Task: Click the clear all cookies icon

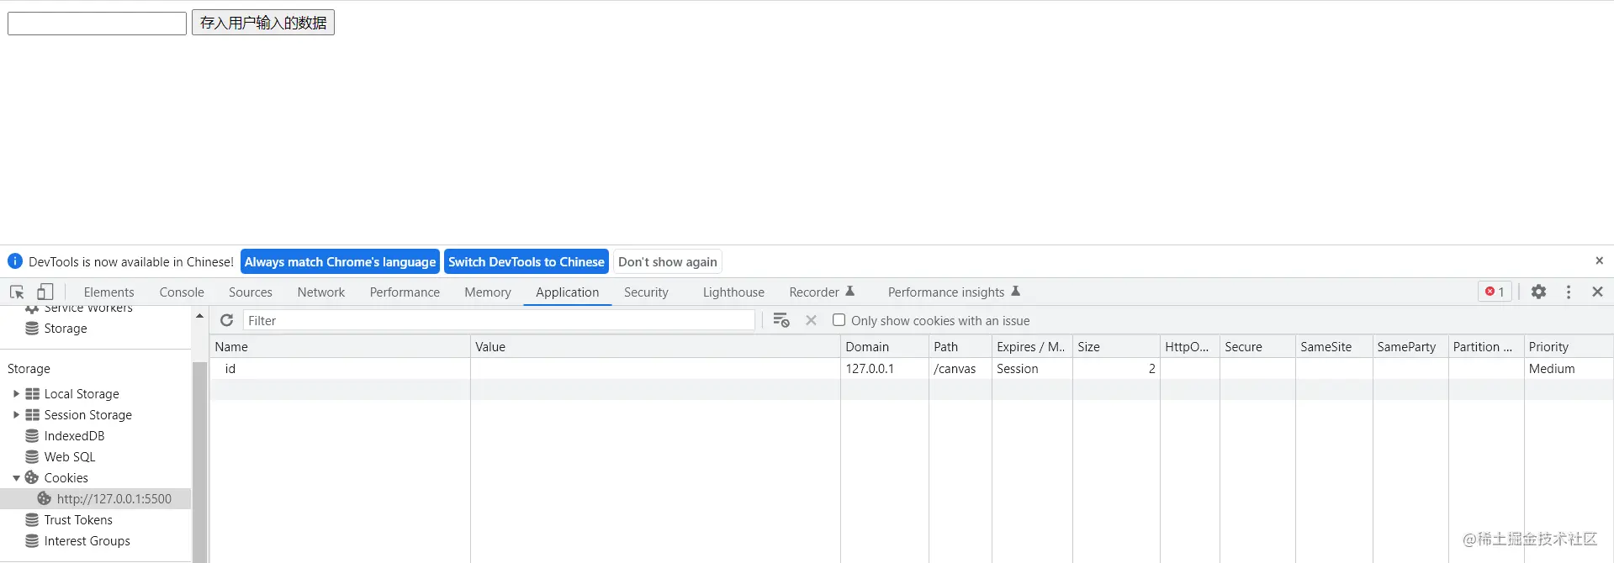Action: tap(781, 321)
